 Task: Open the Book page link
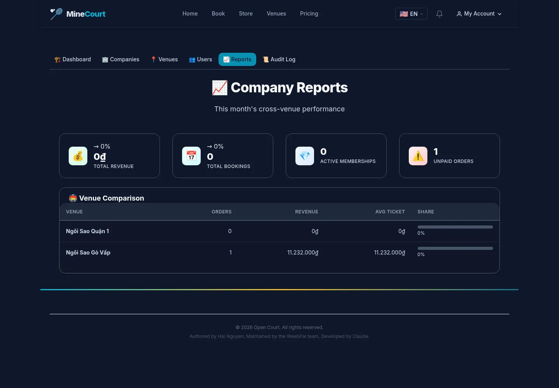[218, 14]
